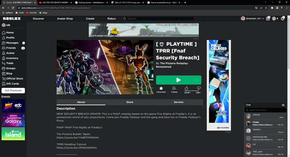The image size is (290, 157).
Task: Open the Gmail bookmark
Action: tap(20, 13)
